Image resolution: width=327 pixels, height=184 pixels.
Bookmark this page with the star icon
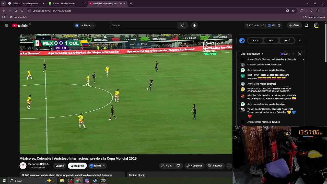[293, 11]
